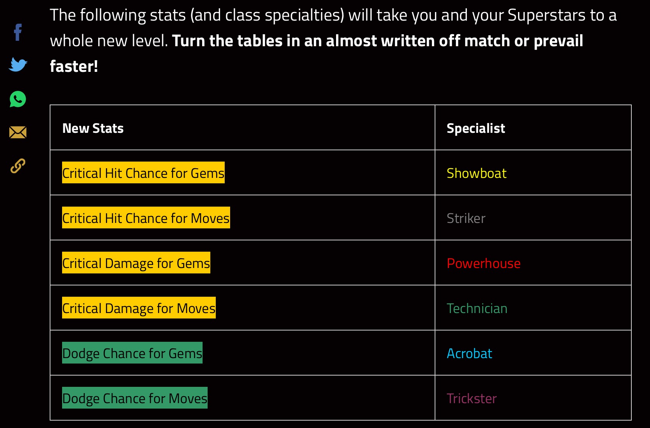650x428 pixels.
Task: Click the bold 'Turn the tables' sentence
Action: point(317,53)
